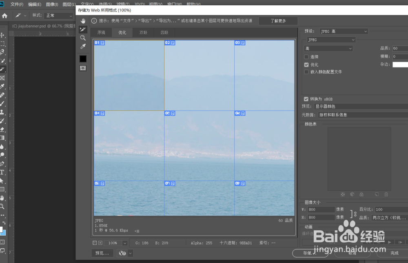Click the map-to-transparency cube icon
Viewport: 408px width, 263px height.
point(352,195)
